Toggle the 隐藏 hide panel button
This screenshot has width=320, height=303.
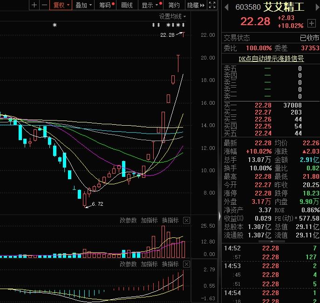[192, 5]
